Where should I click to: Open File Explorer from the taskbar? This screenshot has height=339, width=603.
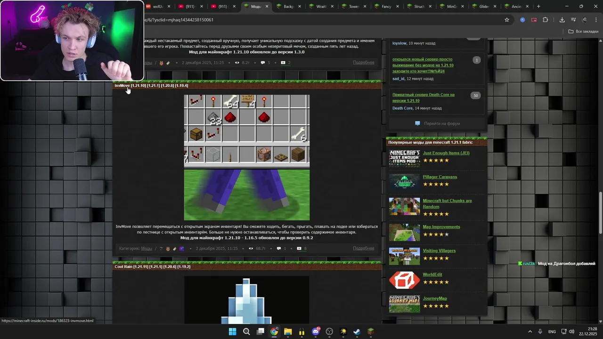288,331
